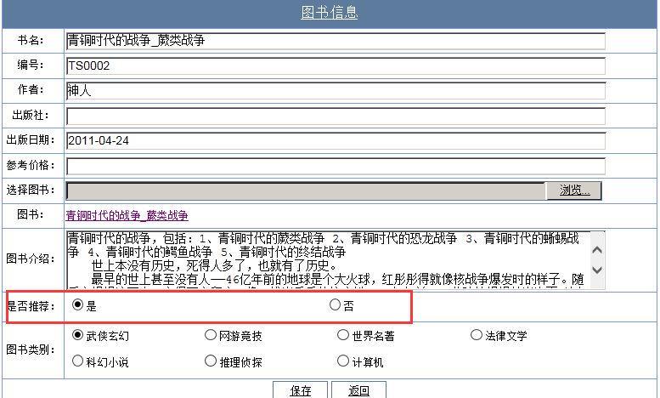Choose the 推理侦探 category

tap(211, 361)
